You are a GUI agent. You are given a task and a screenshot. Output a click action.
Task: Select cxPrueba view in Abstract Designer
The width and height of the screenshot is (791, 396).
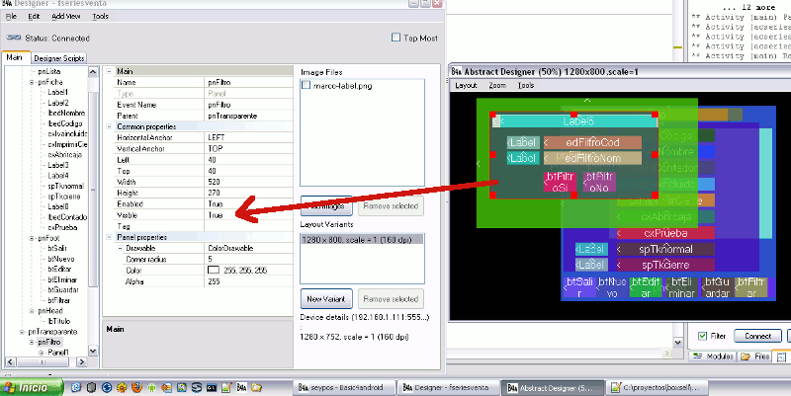(665, 233)
